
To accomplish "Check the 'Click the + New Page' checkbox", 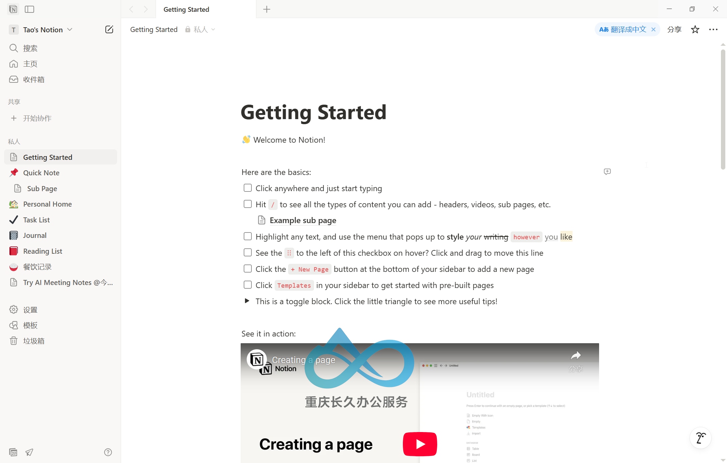I will point(248,269).
